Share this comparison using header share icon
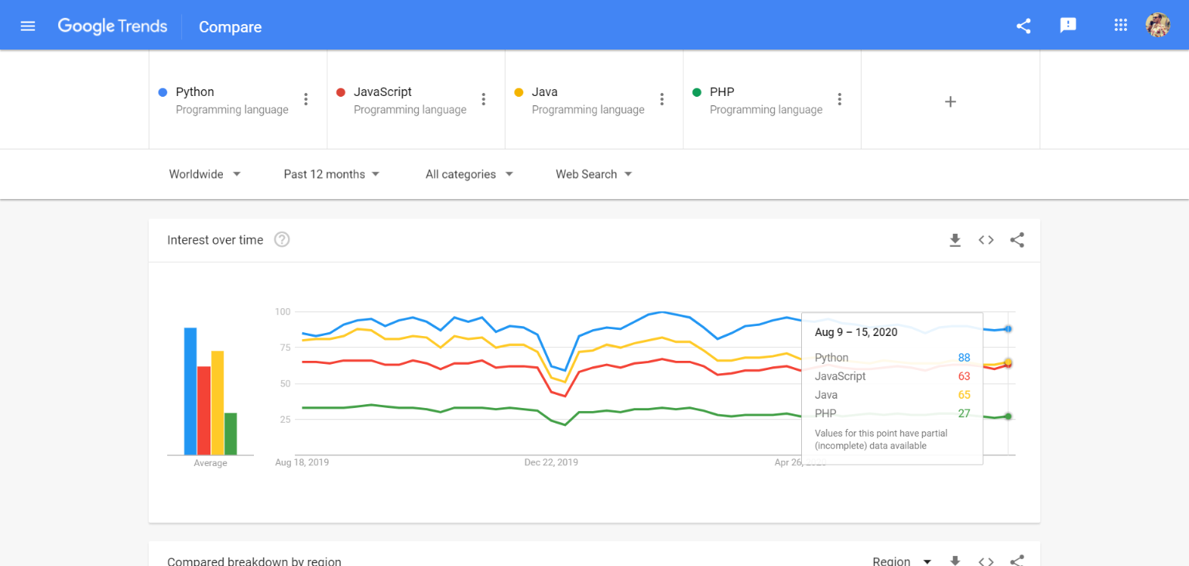The width and height of the screenshot is (1189, 566). click(x=1023, y=26)
